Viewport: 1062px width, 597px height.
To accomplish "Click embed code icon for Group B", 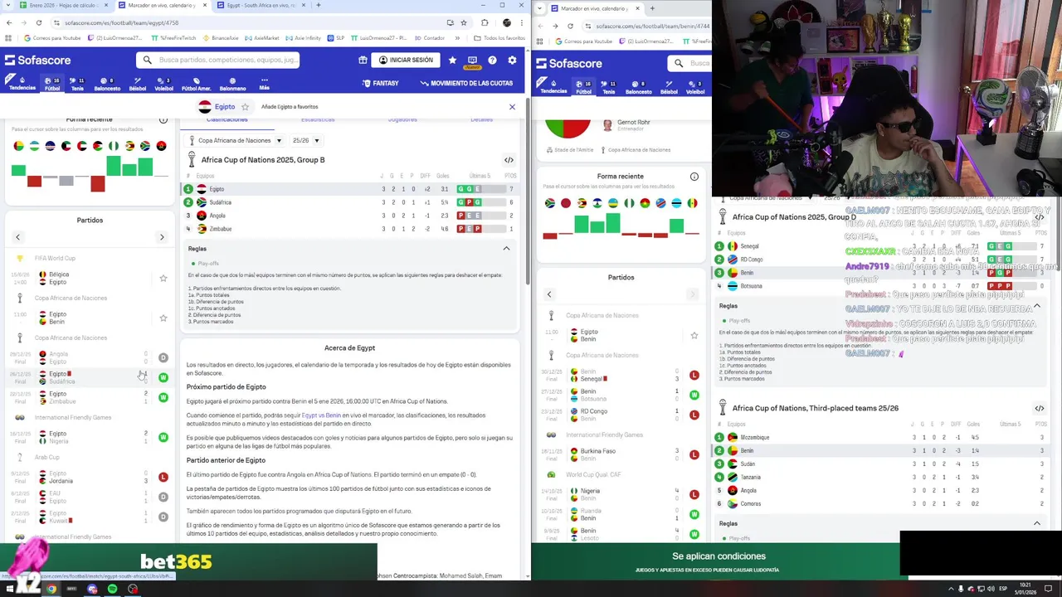I will (x=509, y=160).
